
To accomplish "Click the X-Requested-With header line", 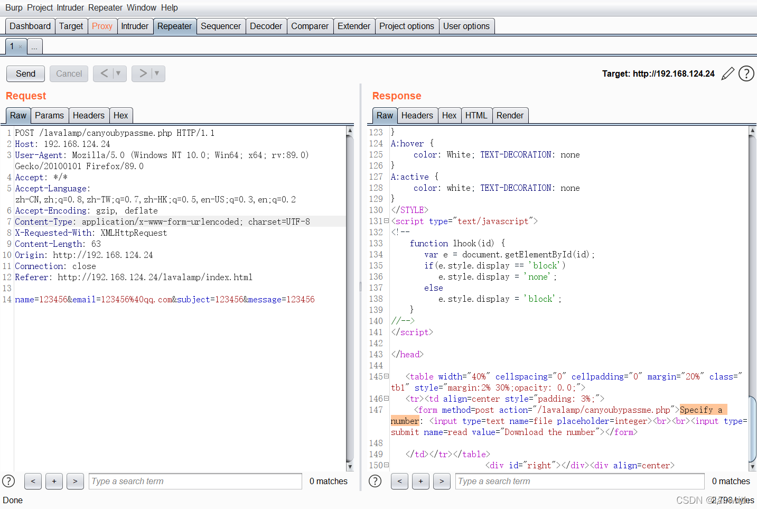I will pos(91,233).
